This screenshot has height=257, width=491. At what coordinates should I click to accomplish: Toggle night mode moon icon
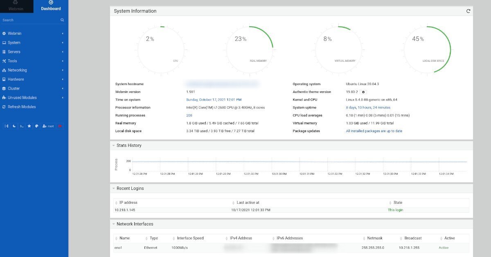pos(14,126)
